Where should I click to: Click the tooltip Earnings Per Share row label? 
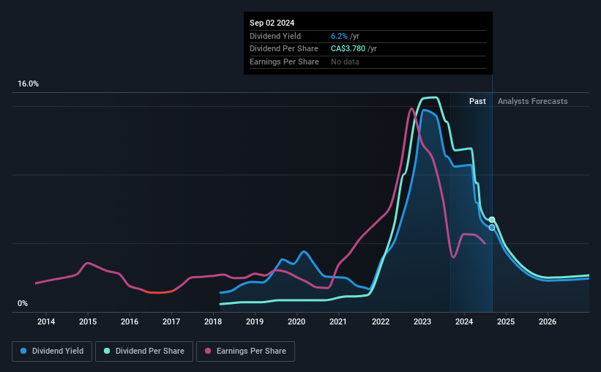[x=285, y=62]
